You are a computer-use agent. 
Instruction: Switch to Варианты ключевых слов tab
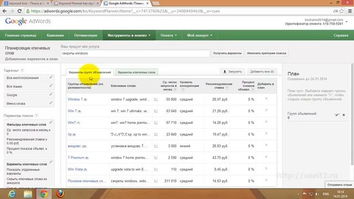point(137,72)
